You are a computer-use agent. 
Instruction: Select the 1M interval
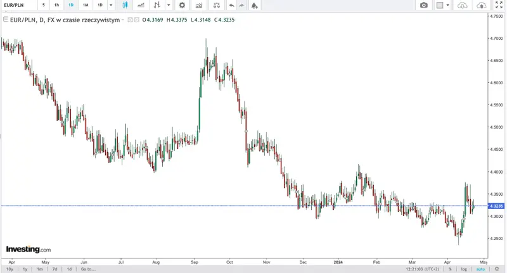pos(86,5)
